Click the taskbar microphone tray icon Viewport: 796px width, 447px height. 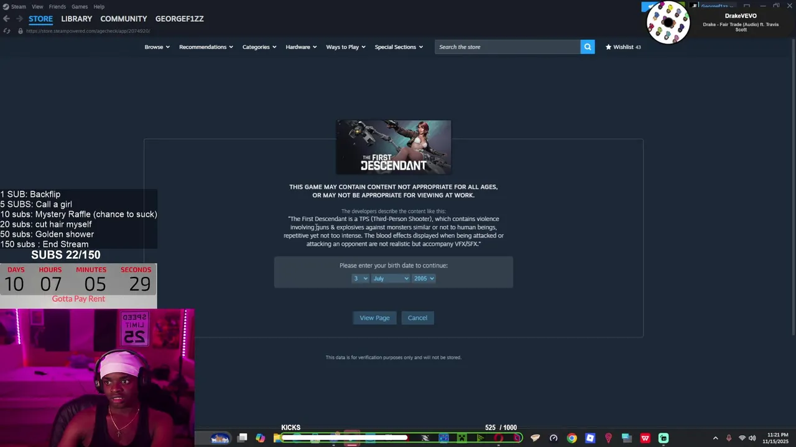coord(729,438)
